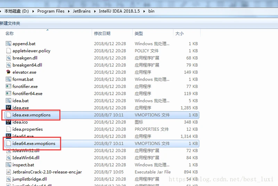Select the file name idea.exe.vmoptions

click(x=31, y=115)
